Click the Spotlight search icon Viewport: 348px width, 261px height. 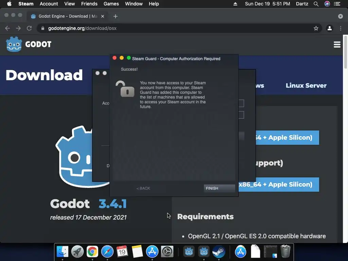pyautogui.click(x=316, y=4)
